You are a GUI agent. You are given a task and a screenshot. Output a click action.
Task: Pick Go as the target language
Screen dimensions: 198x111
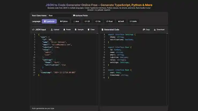coord(98,21)
